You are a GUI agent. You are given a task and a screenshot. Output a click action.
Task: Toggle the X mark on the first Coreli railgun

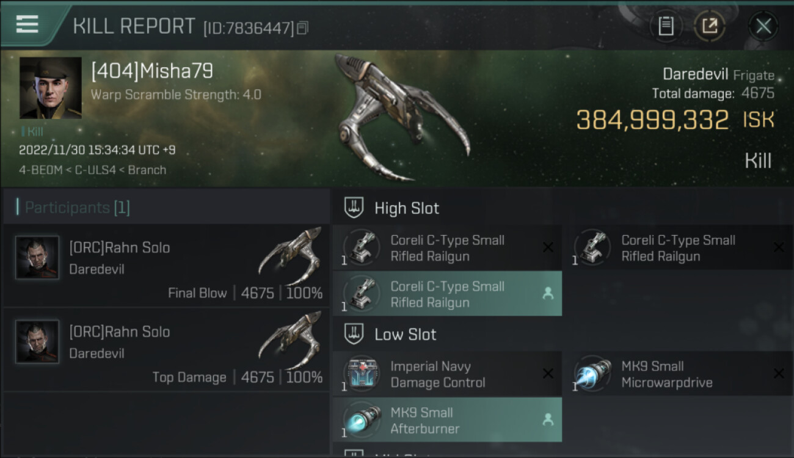[x=548, y=247]
